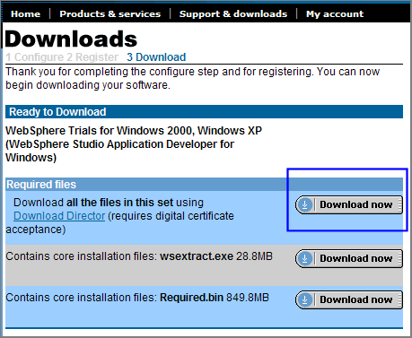This screenshot has height=338, width=412.
Task: Click 'all the files in this set' text
Action: point(119,203)
